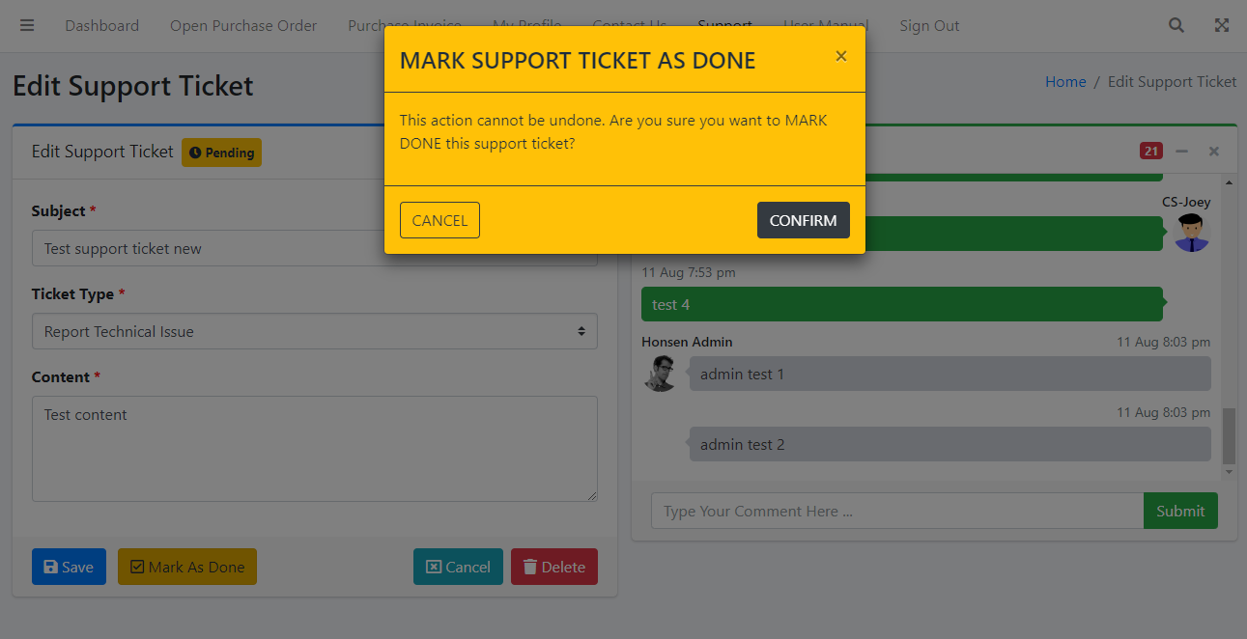Open the hamburger sidebar menu

click(27, 26)
